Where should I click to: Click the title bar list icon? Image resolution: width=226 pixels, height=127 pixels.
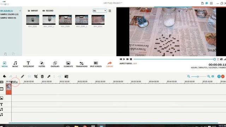pyautogui.click(x=211, y=3)
